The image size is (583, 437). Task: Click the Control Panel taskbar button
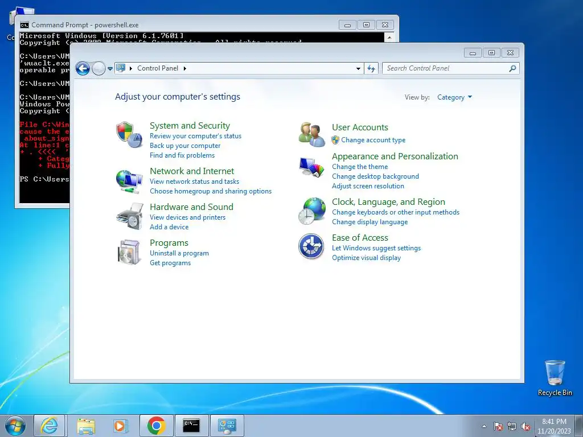[x=227, y=426]
